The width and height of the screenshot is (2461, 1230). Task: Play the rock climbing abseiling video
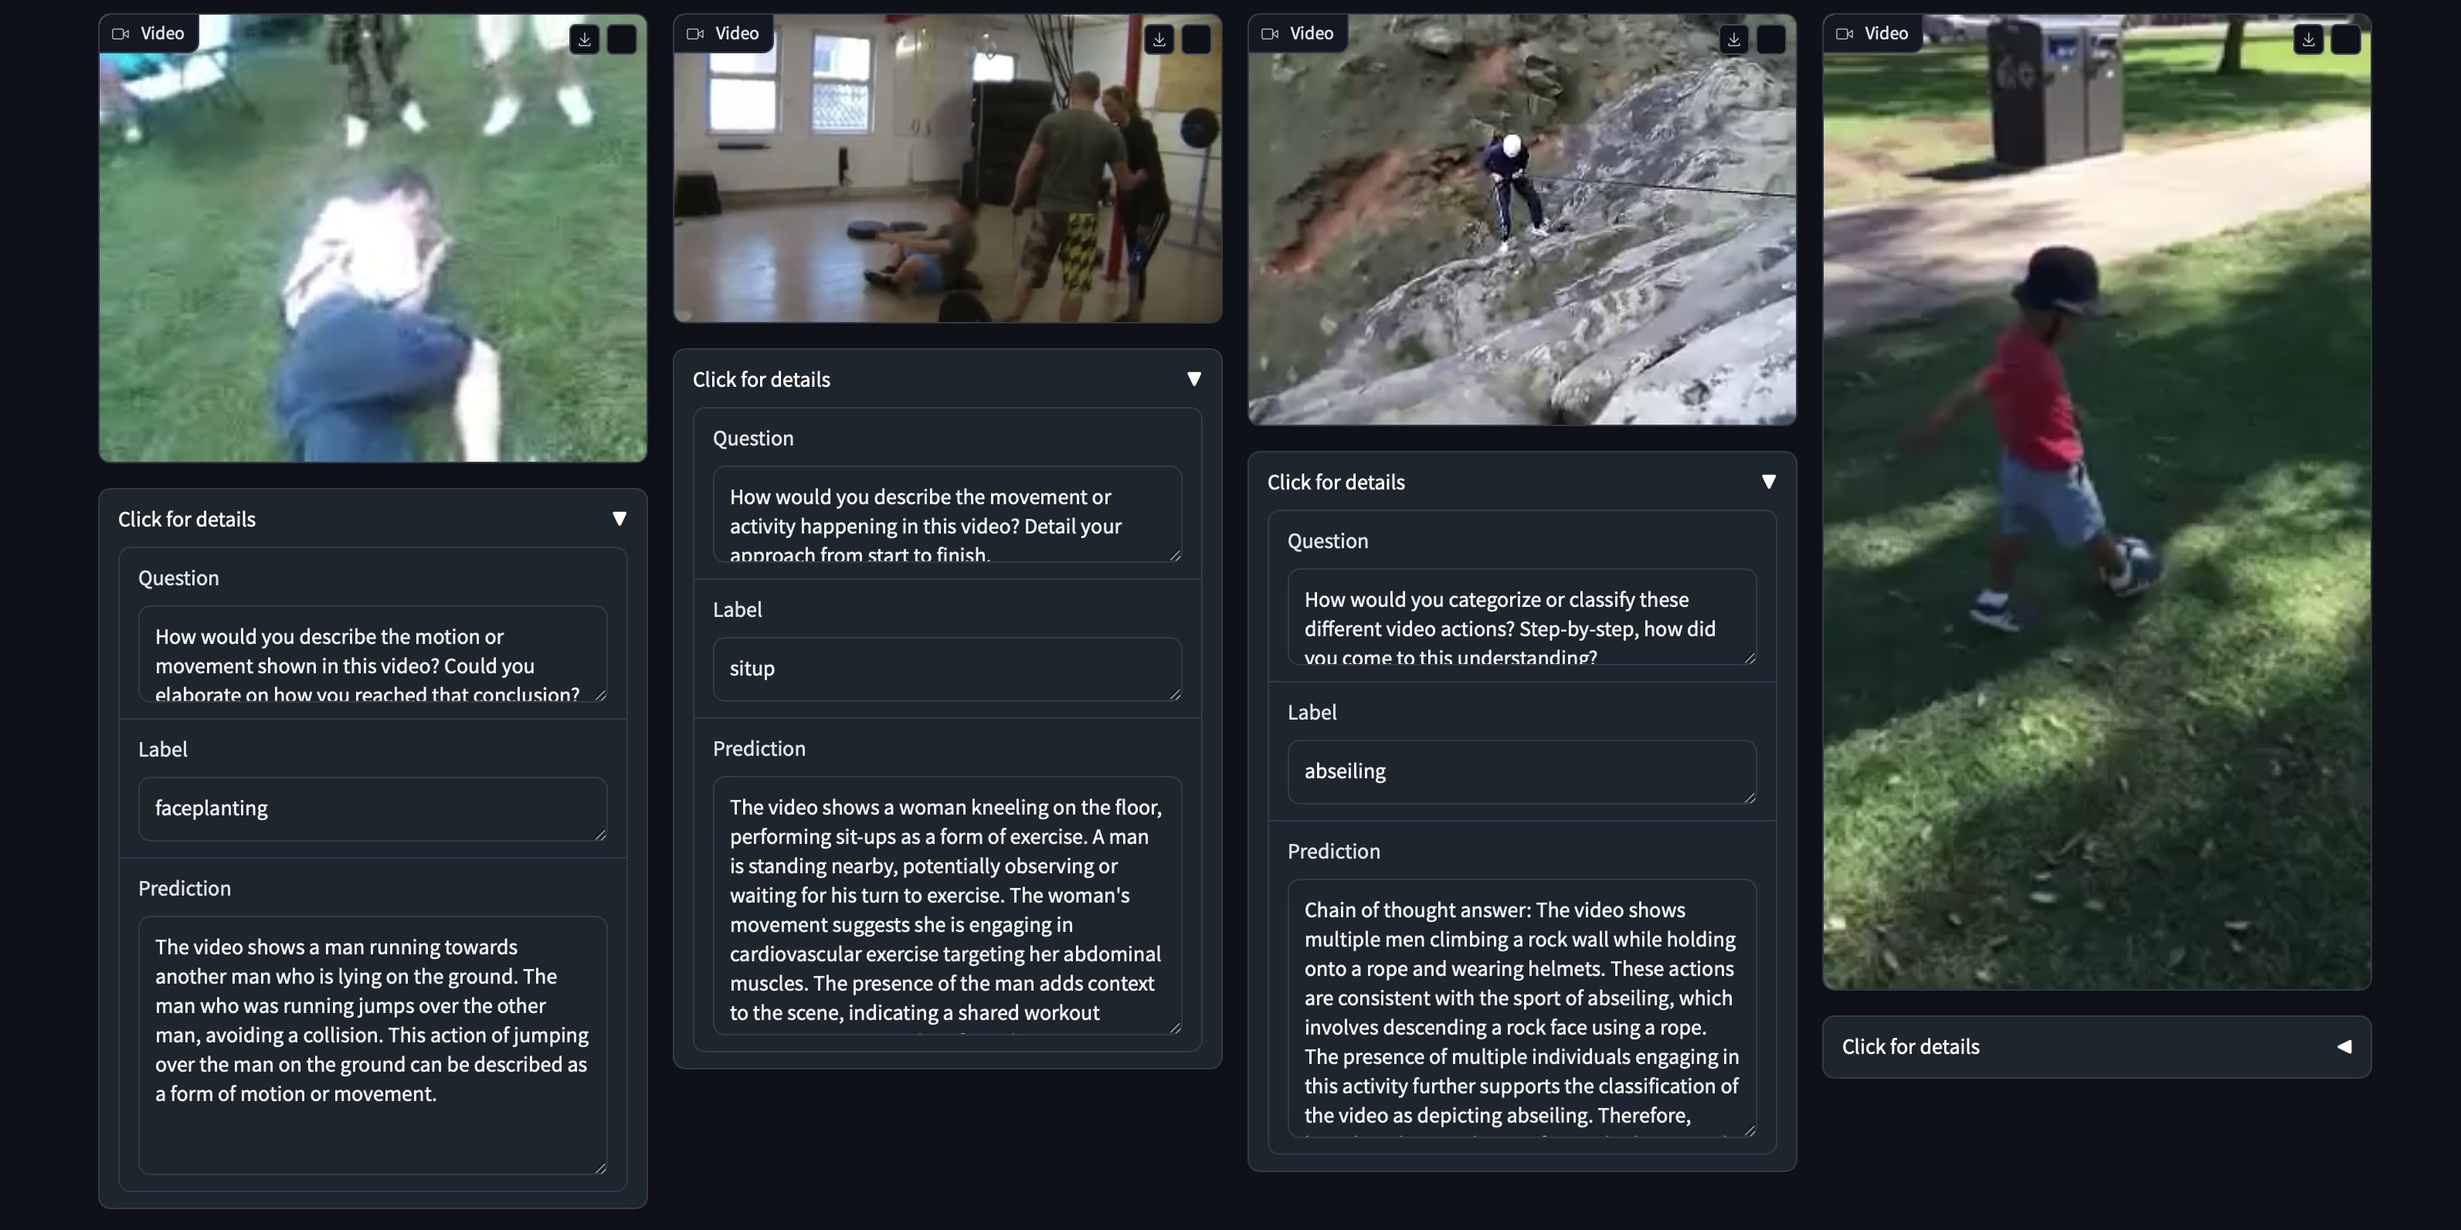click(x=1521, y=219)
